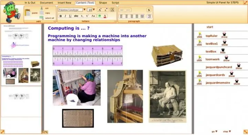Click the subscript x icon
248x135 pixels.
[x=82, y=16]
